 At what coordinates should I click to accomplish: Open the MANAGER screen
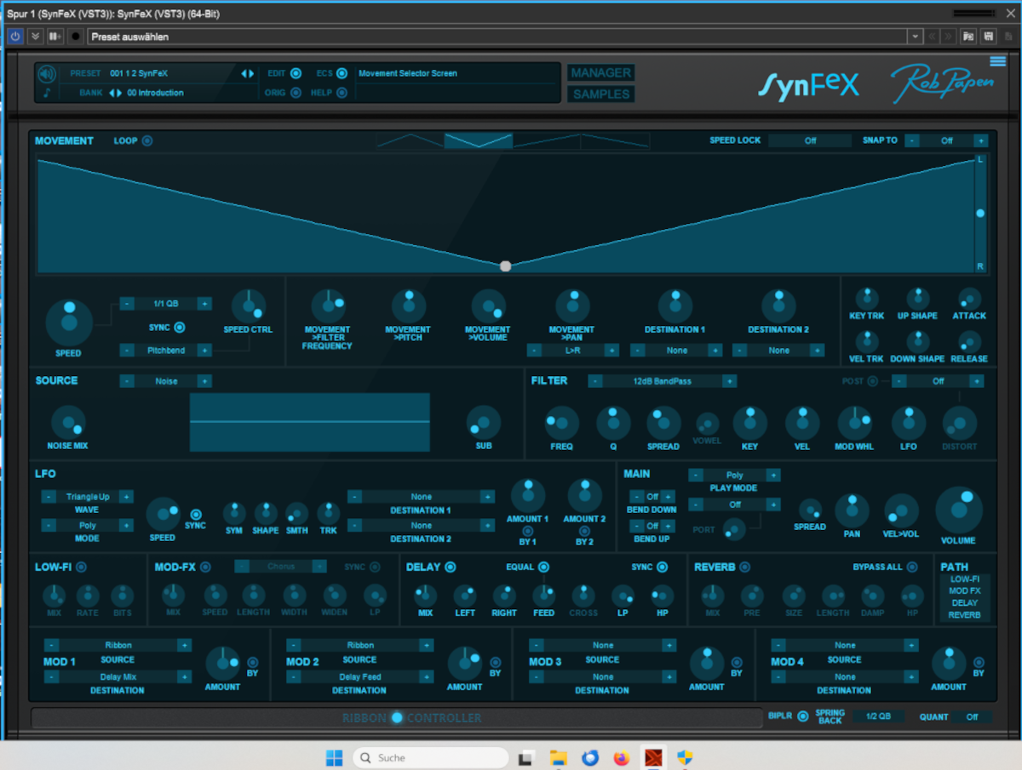click(x=600, y=73)
